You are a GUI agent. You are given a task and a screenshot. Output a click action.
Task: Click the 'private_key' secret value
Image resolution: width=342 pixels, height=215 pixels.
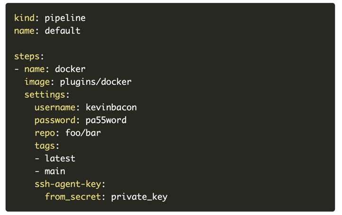click(x=139, y=197)
